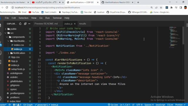Show errors and warnings count in status bar
The height and width of the screenshot is (106, 188).
pyautogui.click(x=17, y=105)
